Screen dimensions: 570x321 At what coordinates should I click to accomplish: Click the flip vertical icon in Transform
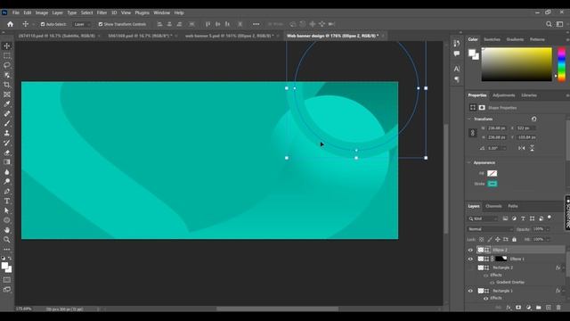point(532,148)
